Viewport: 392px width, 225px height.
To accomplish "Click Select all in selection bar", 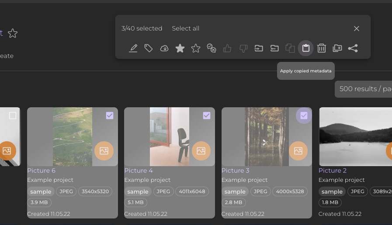I will pyautogui.click(x=185, y=28).
